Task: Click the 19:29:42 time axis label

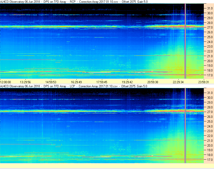Action: (x=127, y=82)
